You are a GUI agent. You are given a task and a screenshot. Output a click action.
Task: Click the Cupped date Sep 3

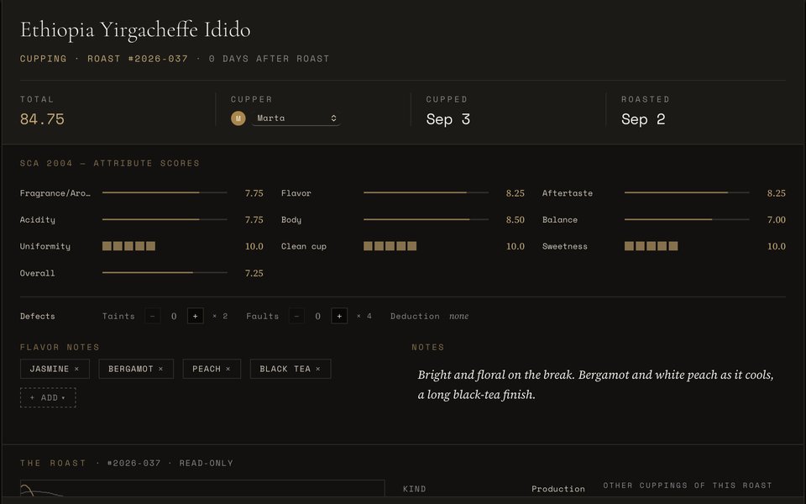click(448, 119)
